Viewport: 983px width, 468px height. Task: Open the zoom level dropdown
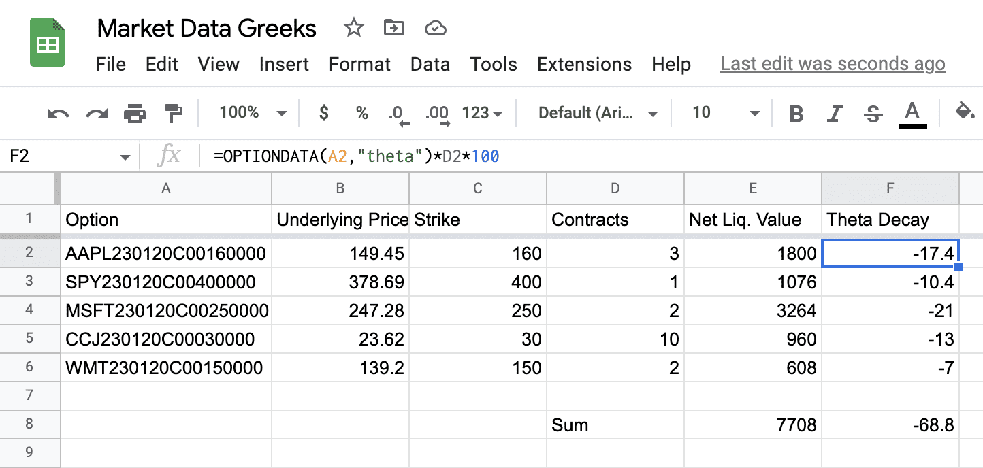coord(253,113)
